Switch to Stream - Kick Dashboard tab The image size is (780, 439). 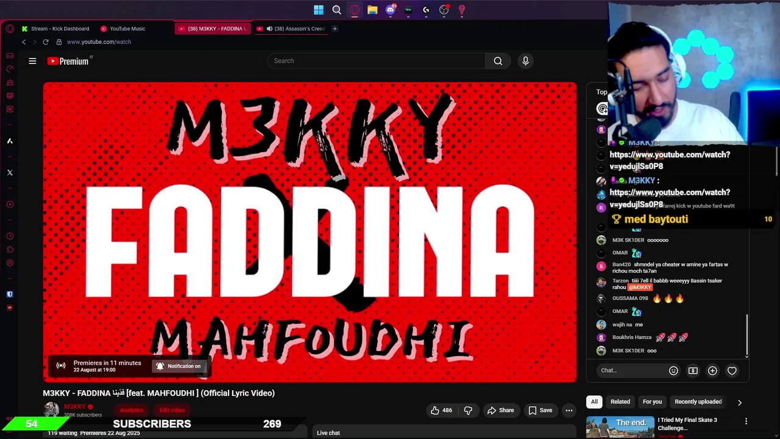point(55,29)
